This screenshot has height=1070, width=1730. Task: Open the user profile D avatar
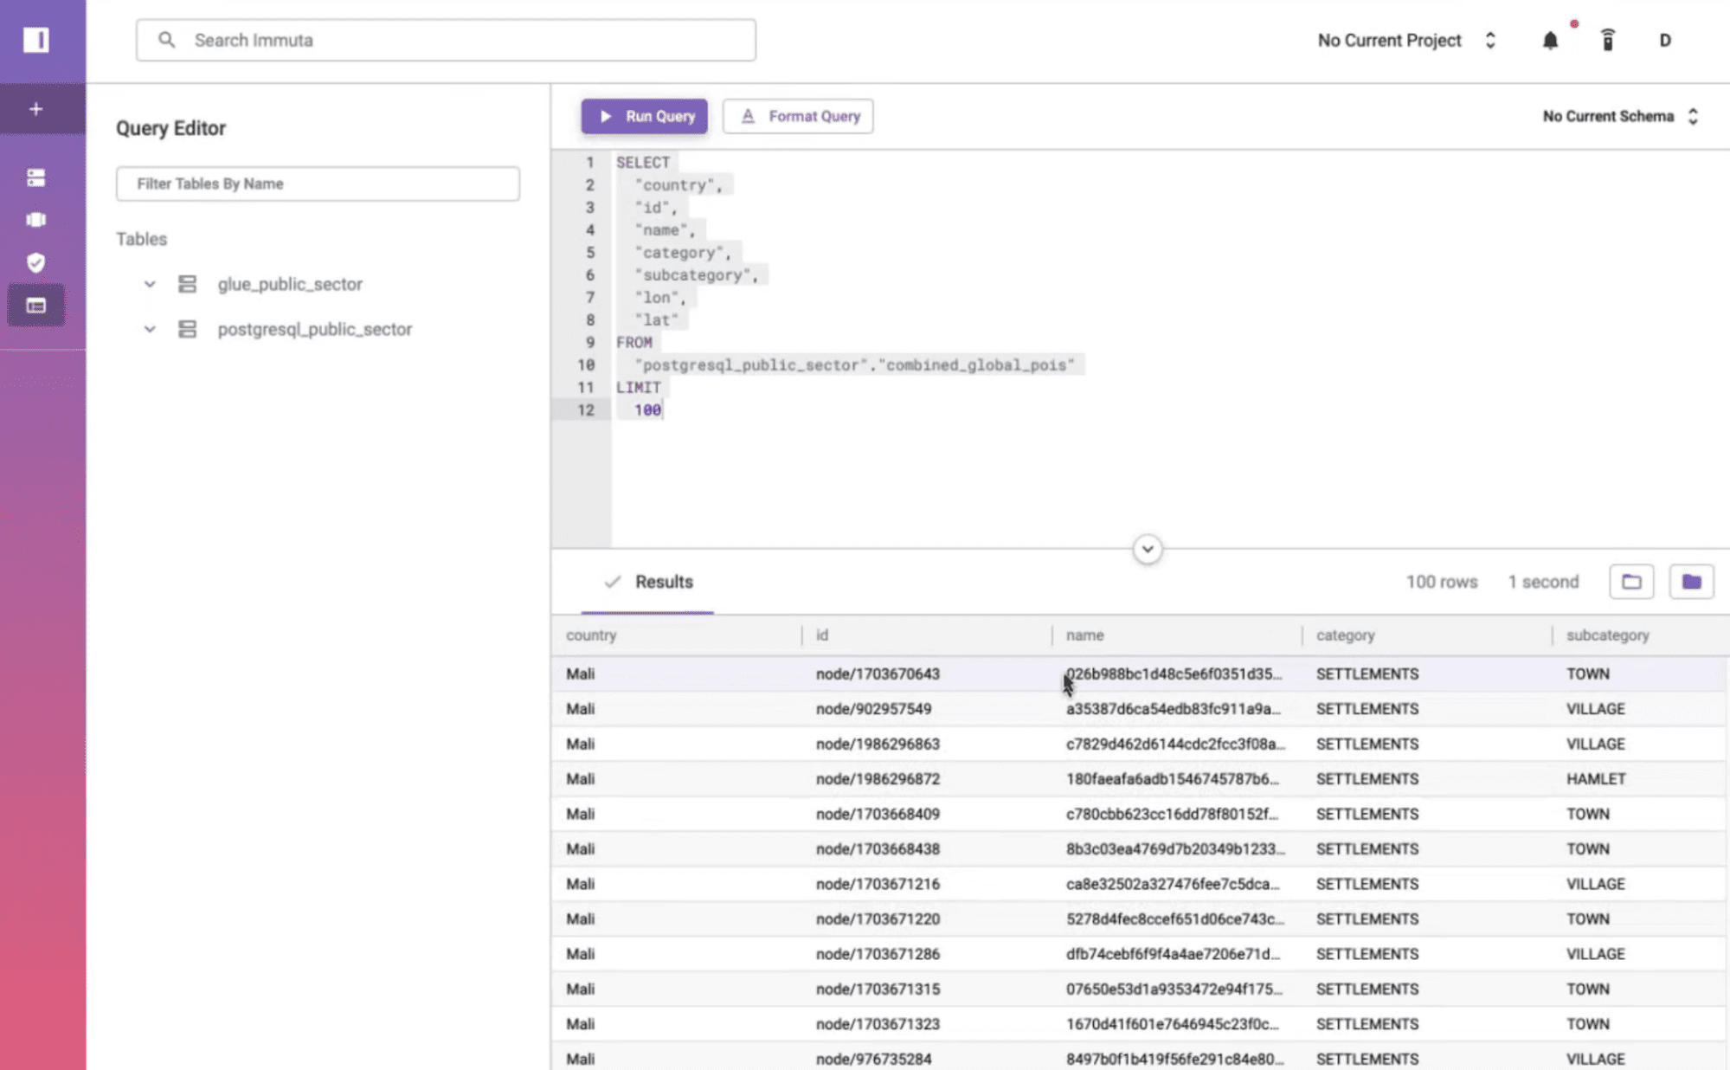click(x=1664, y=41)
